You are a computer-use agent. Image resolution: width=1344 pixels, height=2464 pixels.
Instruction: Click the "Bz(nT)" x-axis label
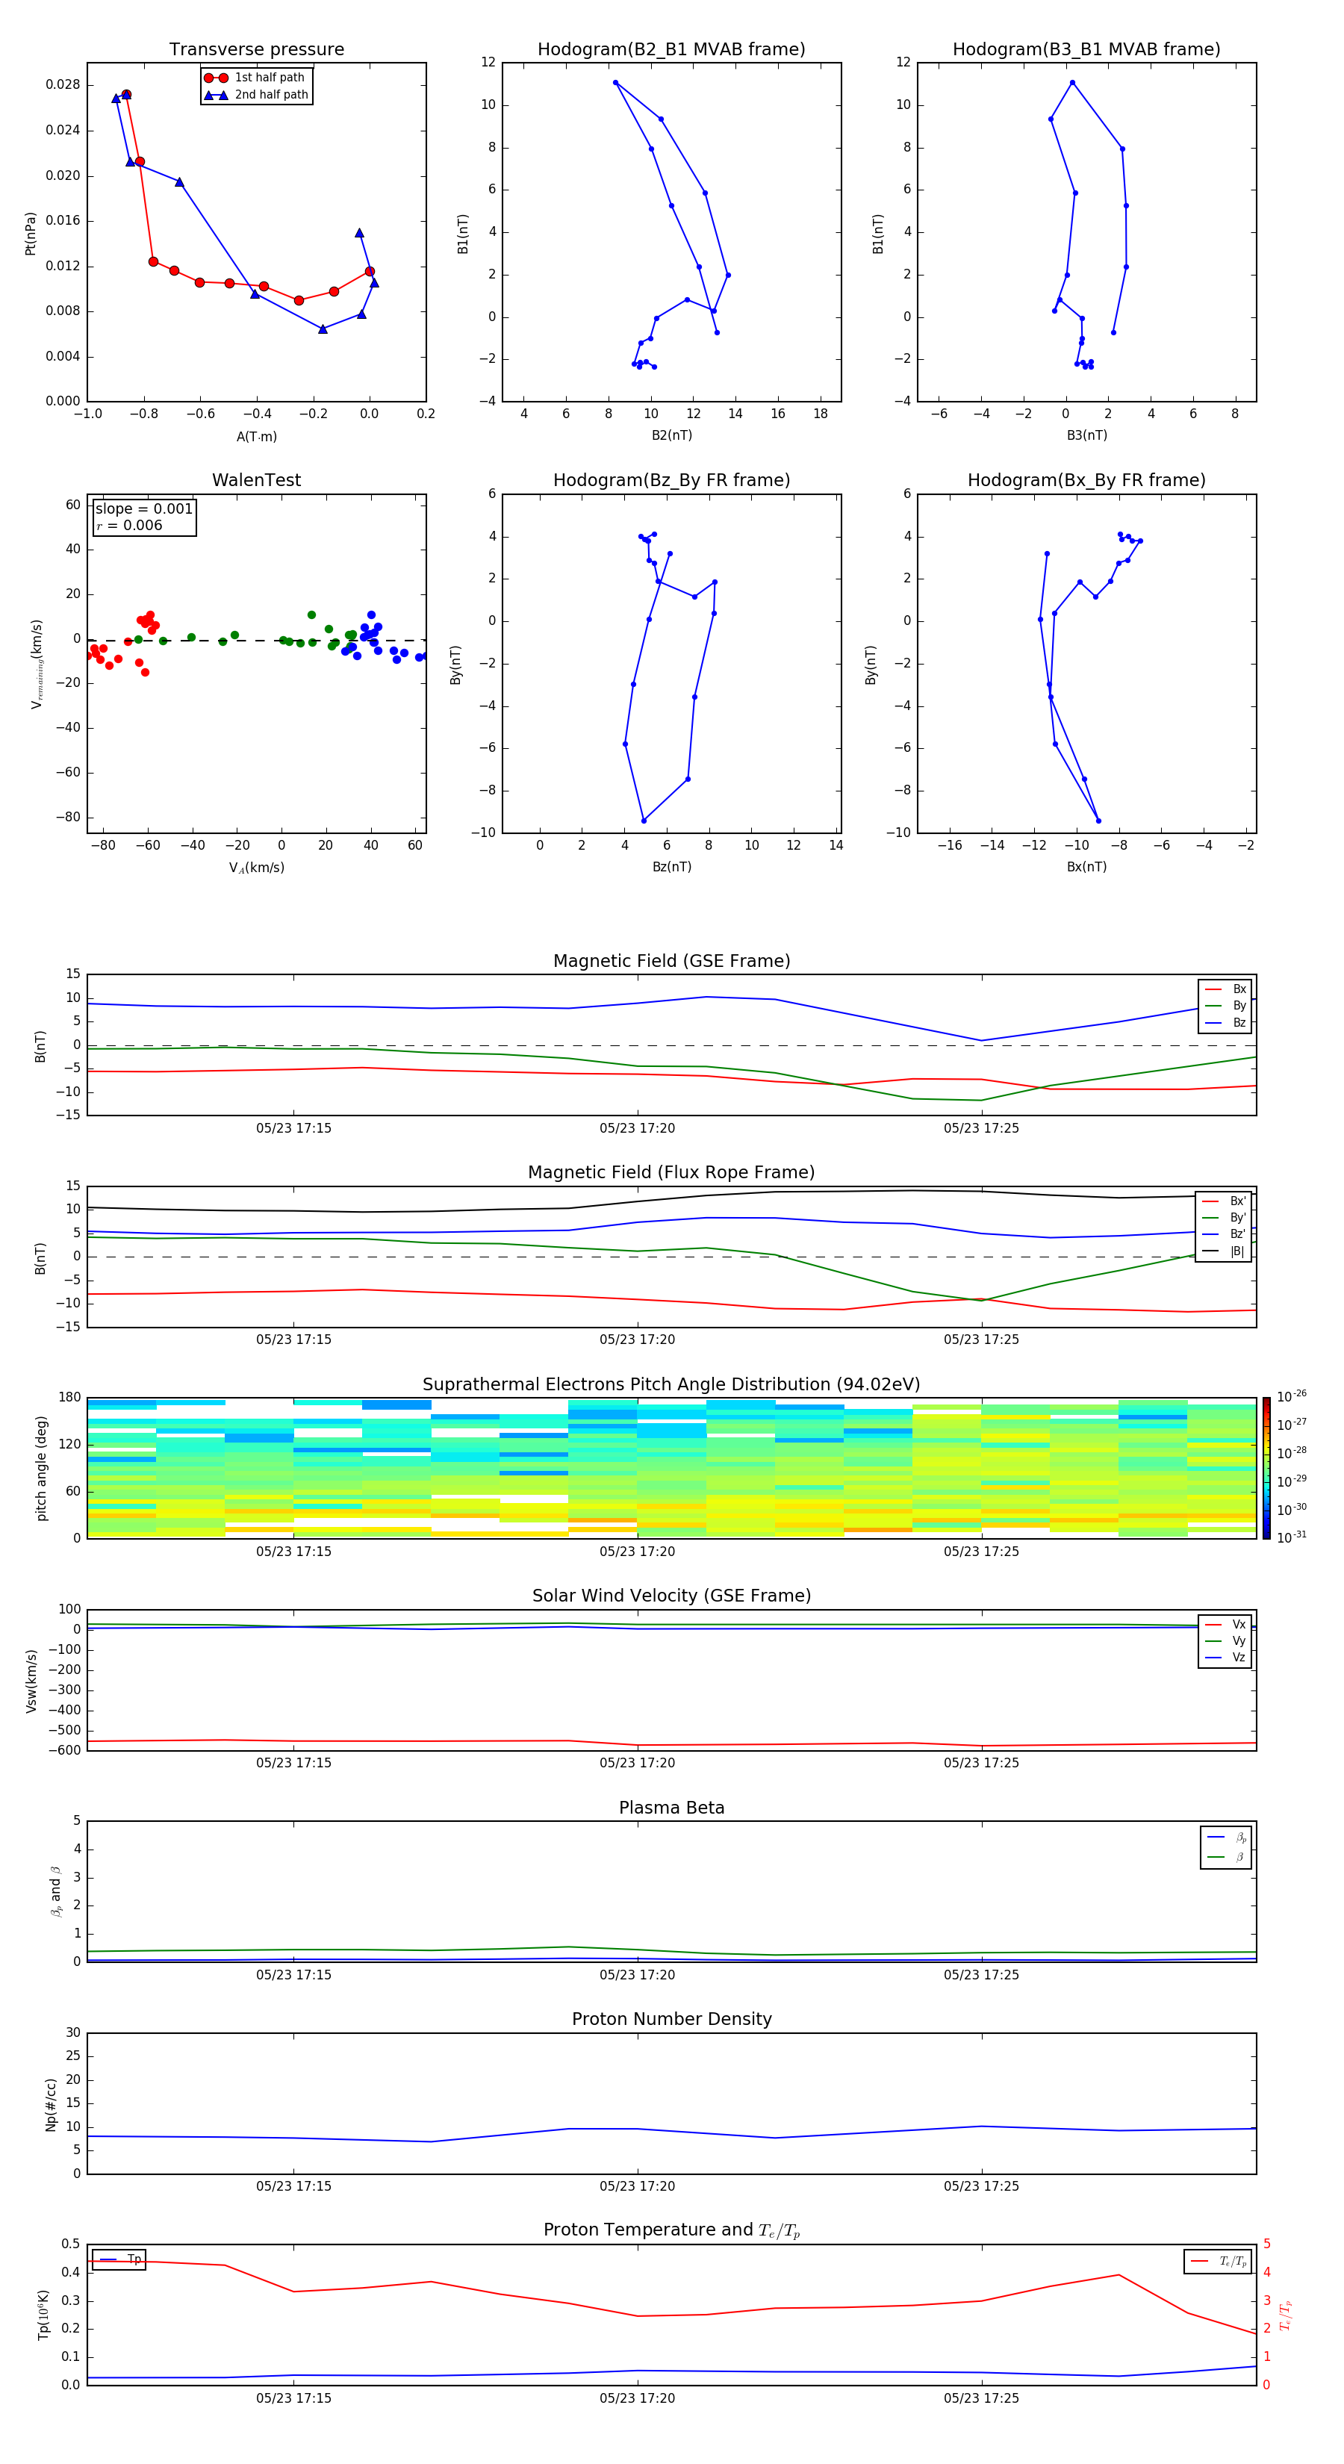671,867
